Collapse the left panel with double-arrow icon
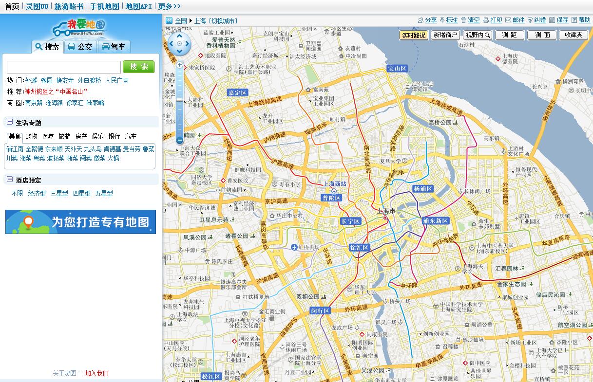 click(169, 20)
